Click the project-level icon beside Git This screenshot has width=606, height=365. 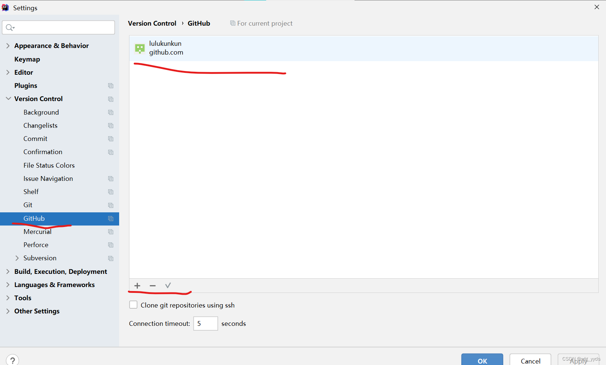click(111, 205)
